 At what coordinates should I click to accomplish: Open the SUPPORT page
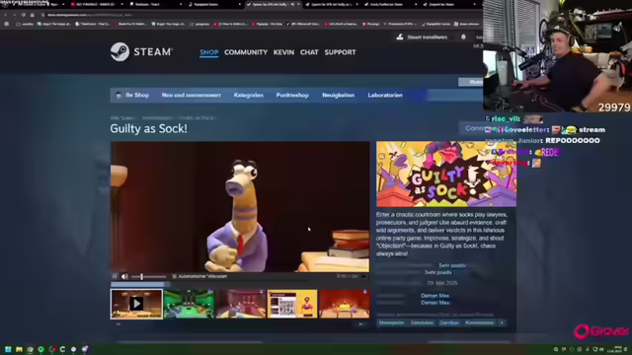point(340,52)
